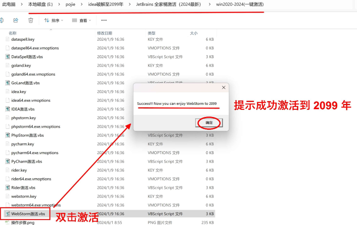
Task: Click the win2020-2024(一键激活) breadcrumb
Action: (x=240, y=4)
